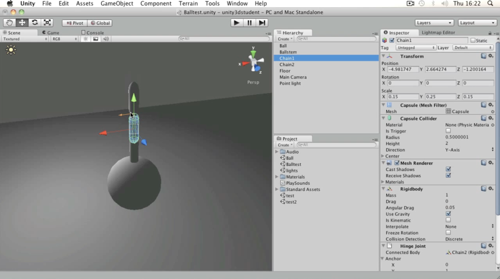Click Hierarchy Create button
This screenshot has height=279, width=500.
pos(285,39)
